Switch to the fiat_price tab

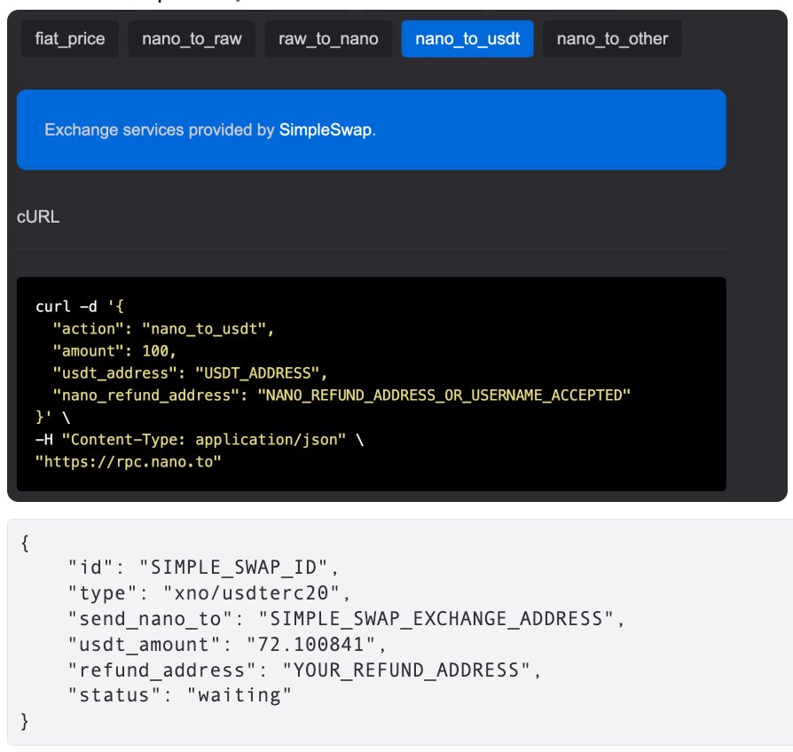[70, 39]
